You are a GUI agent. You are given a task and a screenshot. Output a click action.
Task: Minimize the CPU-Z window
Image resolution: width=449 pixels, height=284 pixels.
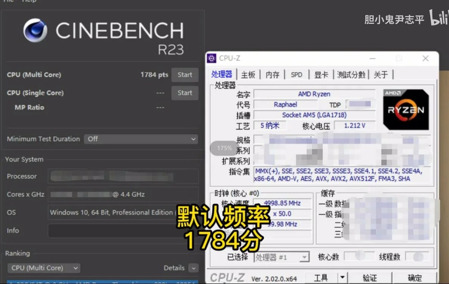pos(373,58)
